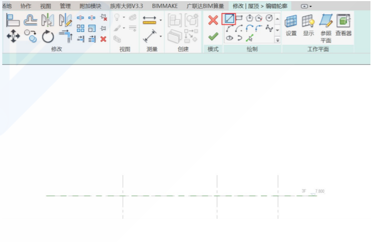Choose the Move tool in Modify panel
The image size is (373, 242).
point(13,37)
